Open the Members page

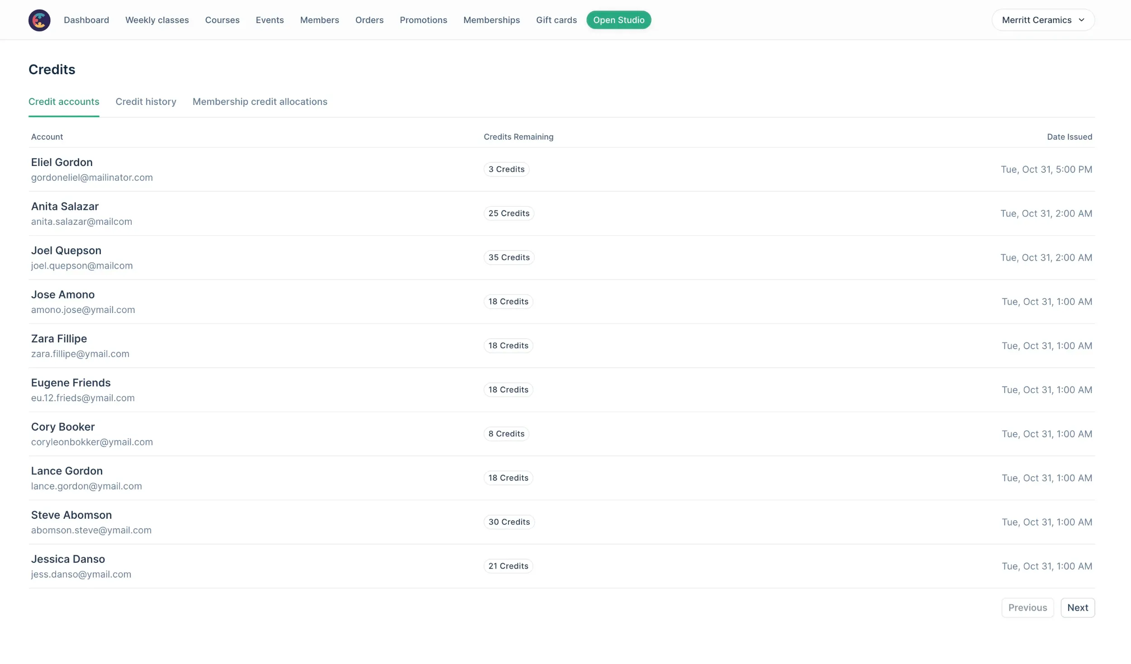319,20
